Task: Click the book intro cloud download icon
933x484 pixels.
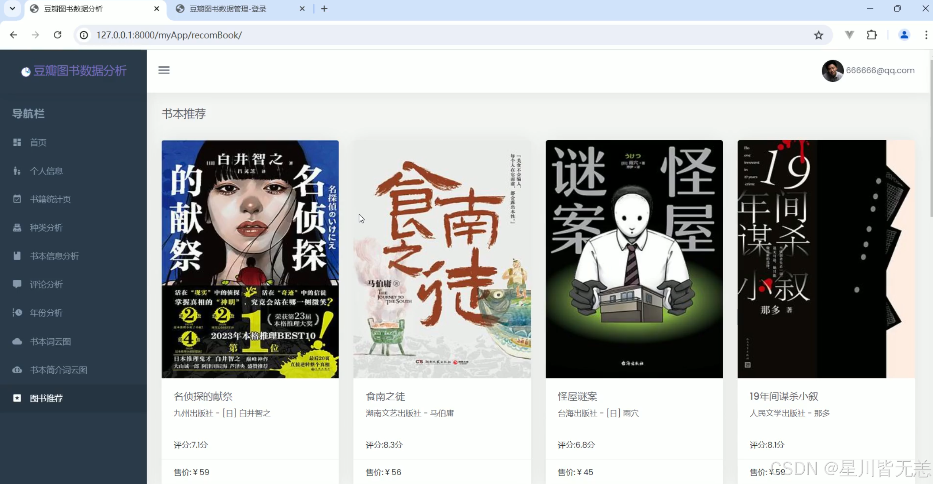Action: pyautogui.click(x=17, y=370)
